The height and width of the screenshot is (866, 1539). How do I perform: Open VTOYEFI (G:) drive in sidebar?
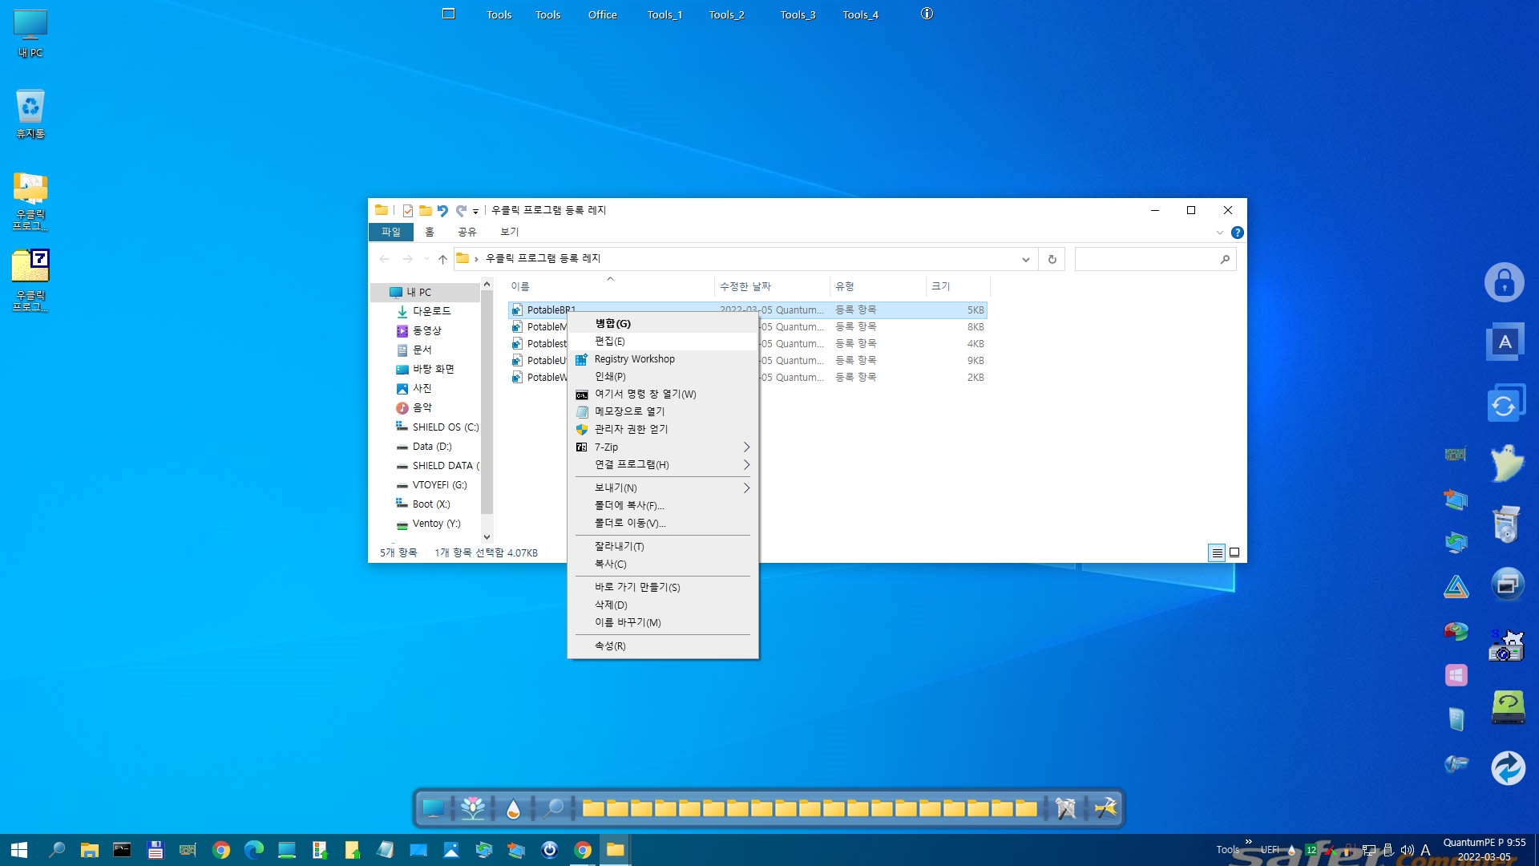[x=439, y=485]
